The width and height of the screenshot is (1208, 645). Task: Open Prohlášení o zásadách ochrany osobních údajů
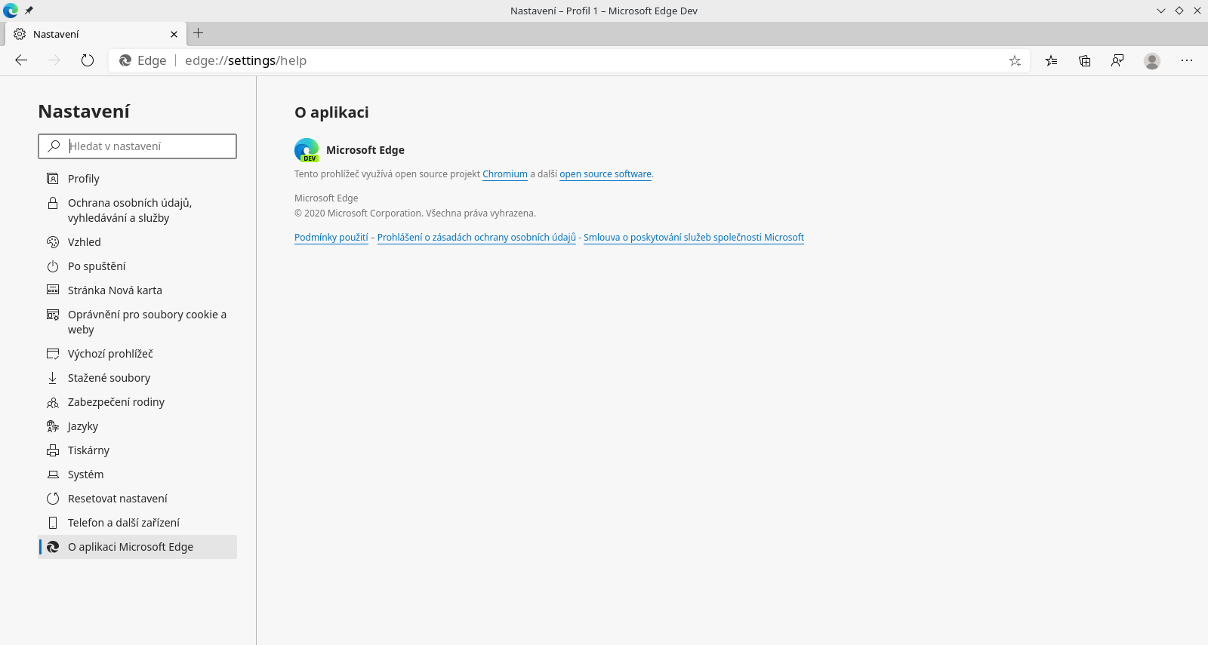coord(476,238)
